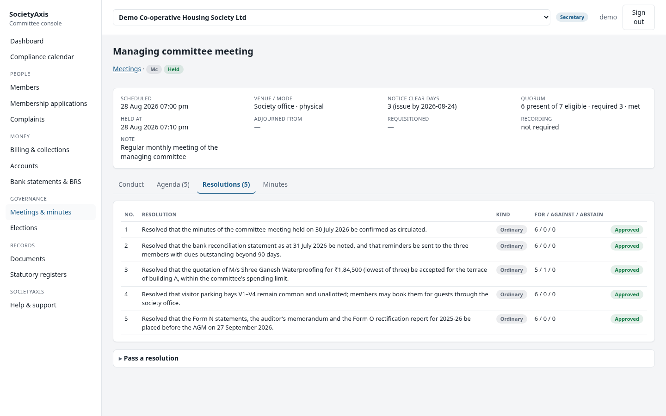Click the Ordinary badge for resolution 5

(x=512, y=319)
